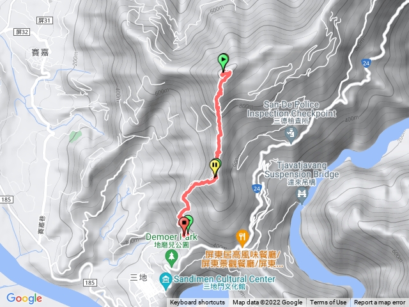The width and height of the screenshot is (409, 307).
Task: Select the Demoer Park tree pin
Action: 171,258
